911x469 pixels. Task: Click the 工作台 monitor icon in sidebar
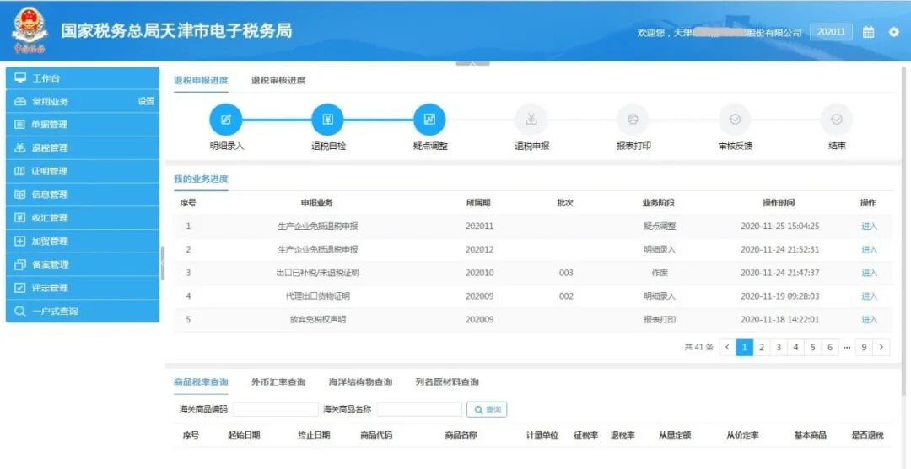(20, 77)
